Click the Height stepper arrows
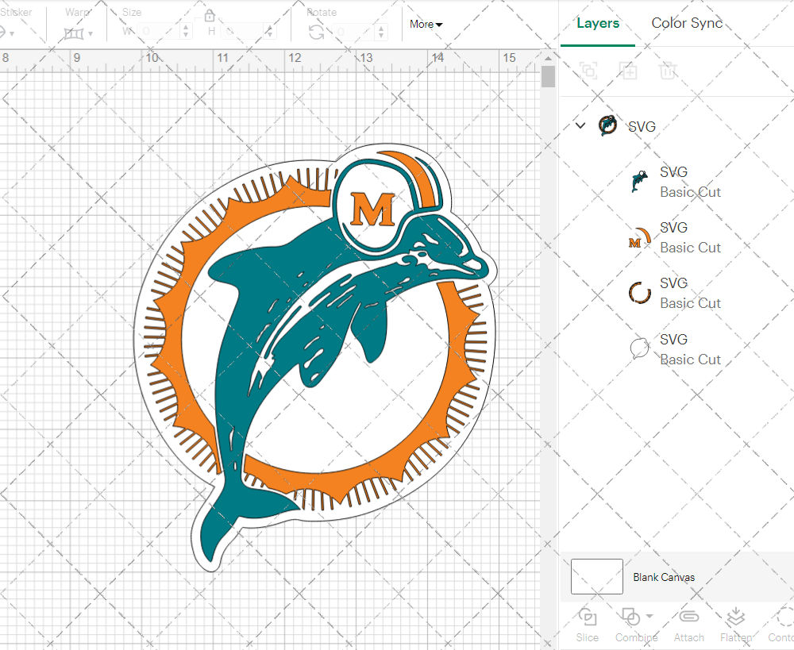Viewport: 794px width, 650px height. pyautogui.click(x=270, y=32)
